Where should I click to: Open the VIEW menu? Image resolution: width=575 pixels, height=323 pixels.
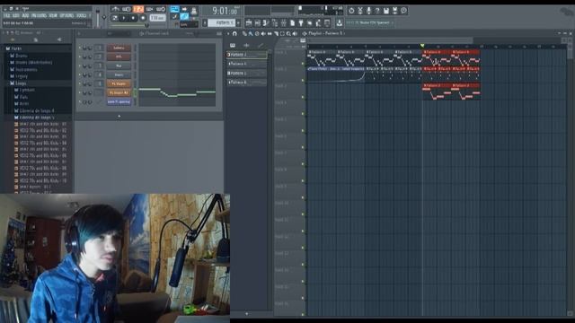click(53, 16)
